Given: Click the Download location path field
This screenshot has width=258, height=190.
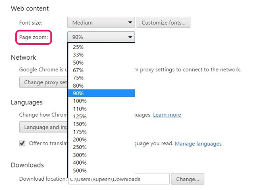Looking at the screenshot, I should [119, 179].
